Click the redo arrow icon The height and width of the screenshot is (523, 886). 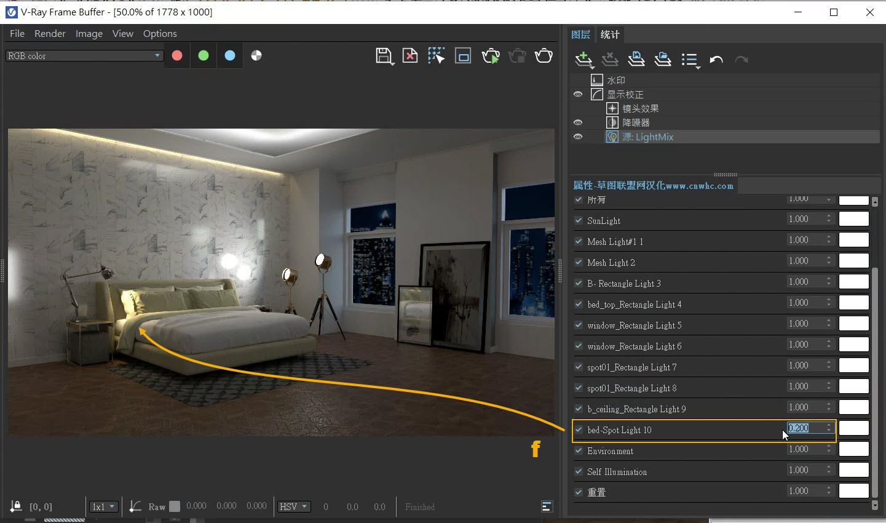click(742, 60)
